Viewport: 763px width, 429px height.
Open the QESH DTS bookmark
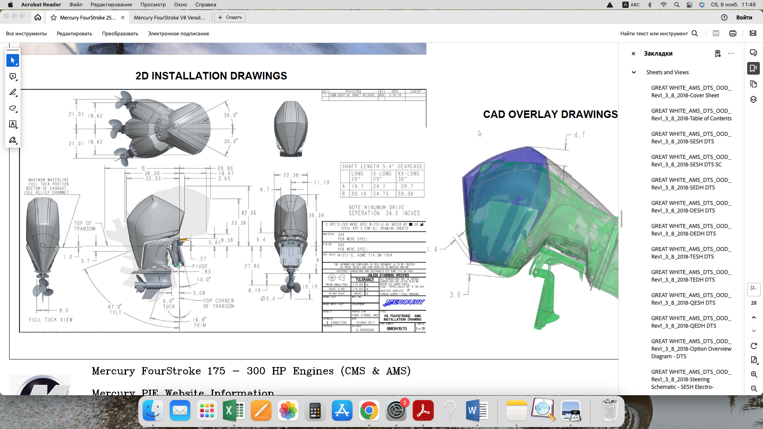(691, 299)
